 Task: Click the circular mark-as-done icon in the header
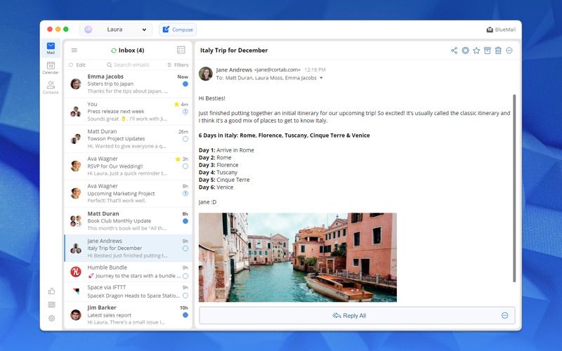coord(465,51)
